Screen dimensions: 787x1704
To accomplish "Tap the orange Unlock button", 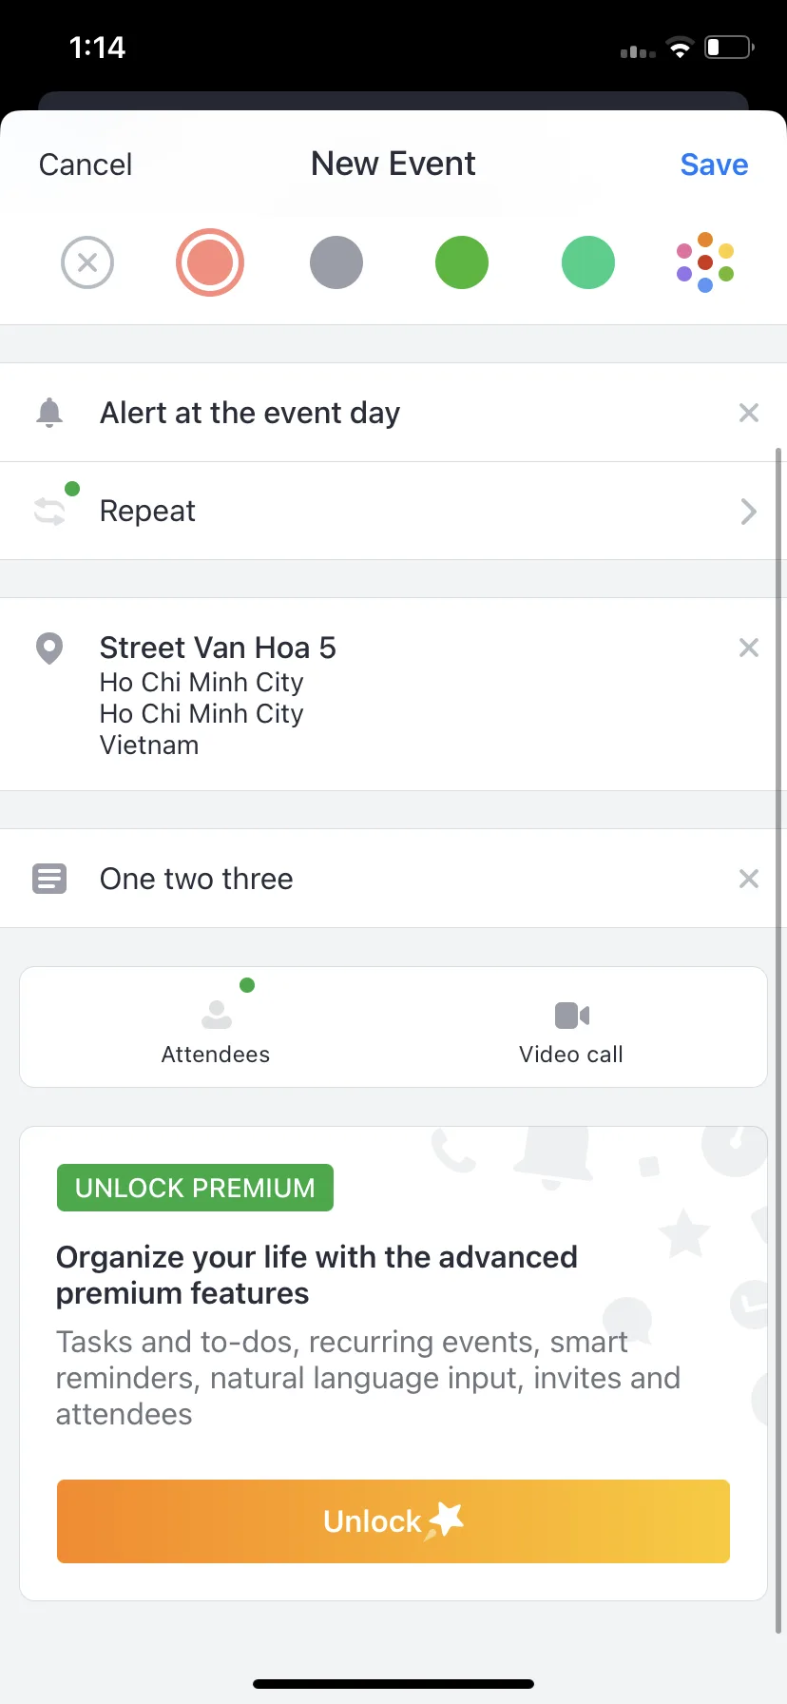I will pyautogui.click(x=393, y=1521).
